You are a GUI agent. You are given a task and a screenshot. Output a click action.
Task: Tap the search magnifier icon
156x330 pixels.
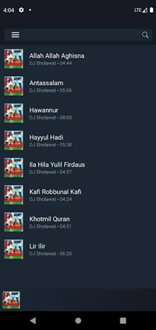click(145, 35)
